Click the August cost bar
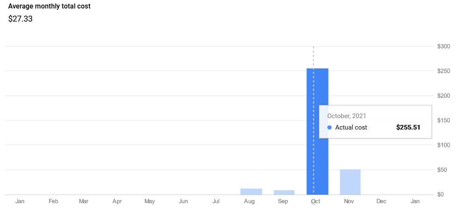This screenshot has height=210, width=457. [x=251, y=192]
